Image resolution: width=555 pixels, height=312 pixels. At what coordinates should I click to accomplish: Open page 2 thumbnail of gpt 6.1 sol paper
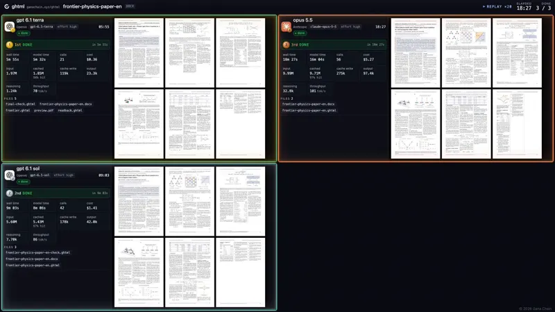pos(189,201)
